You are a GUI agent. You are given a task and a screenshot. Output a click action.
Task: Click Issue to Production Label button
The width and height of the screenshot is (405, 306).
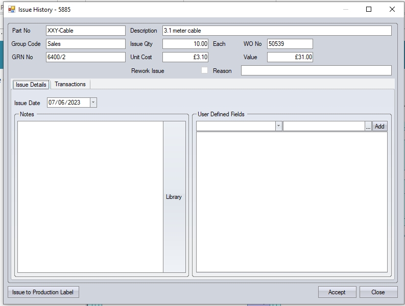[x=43, y=292]
